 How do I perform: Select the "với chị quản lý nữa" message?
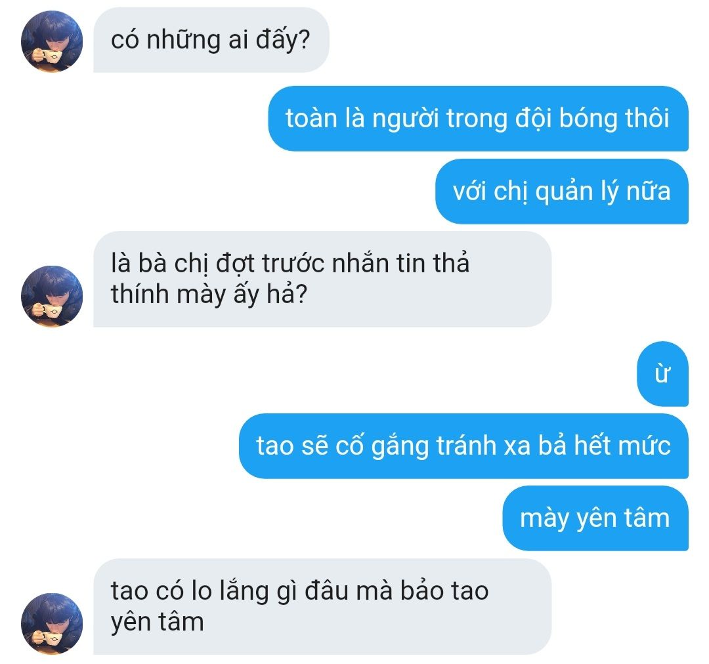click(562, 191)
